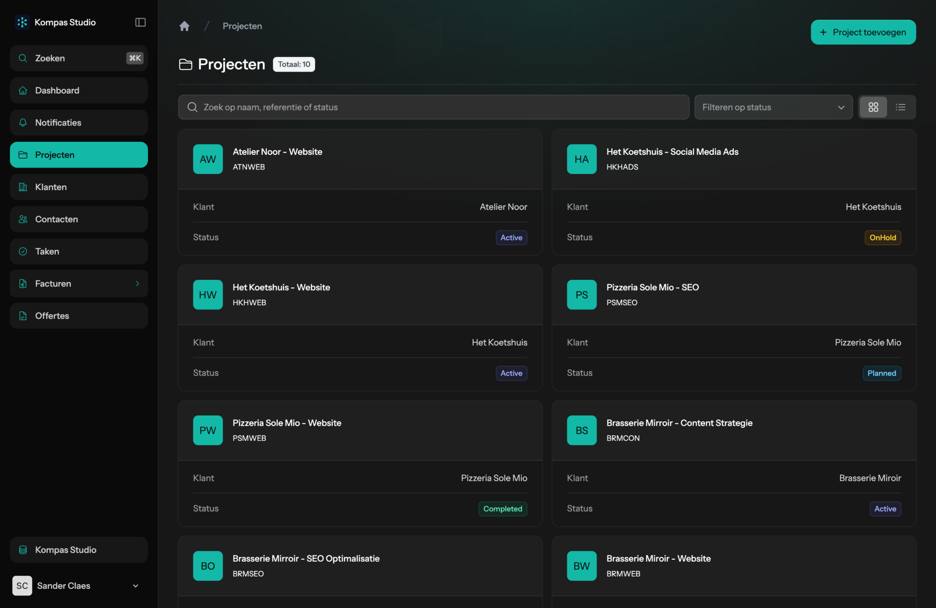Click the BW project avatar
This screenshot has width=936, height=608.
tap(582, 566)
